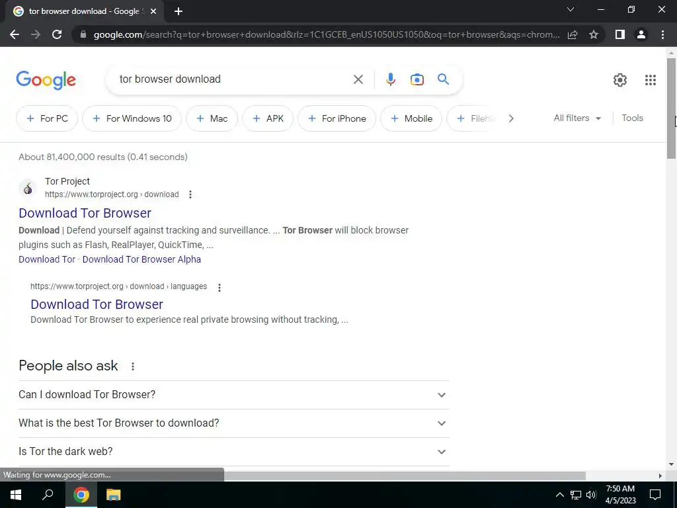Show hidden system tray icons
The height and width of the screenshot is (508, 677).
click(559, 495)
